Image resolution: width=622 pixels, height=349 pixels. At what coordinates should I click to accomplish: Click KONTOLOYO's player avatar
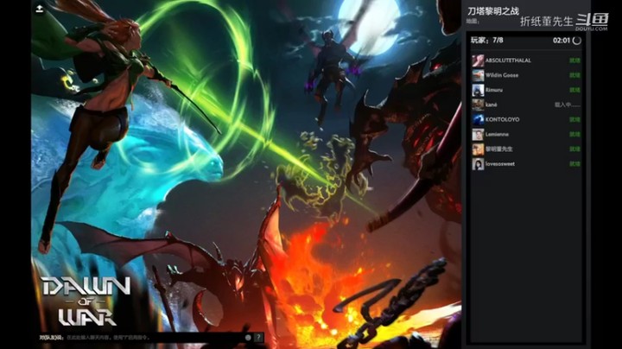[x=478, y=119]
